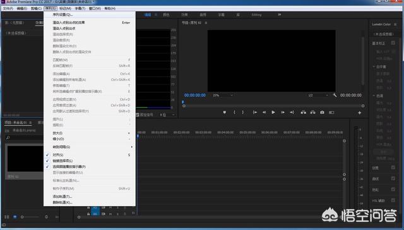Step forward one frame
The height and width of the screenshot is (230, 404).
point(283,112)
